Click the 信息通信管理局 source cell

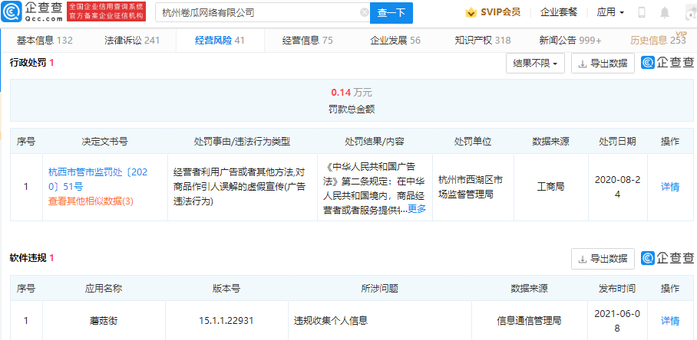[x=529, y=321]
